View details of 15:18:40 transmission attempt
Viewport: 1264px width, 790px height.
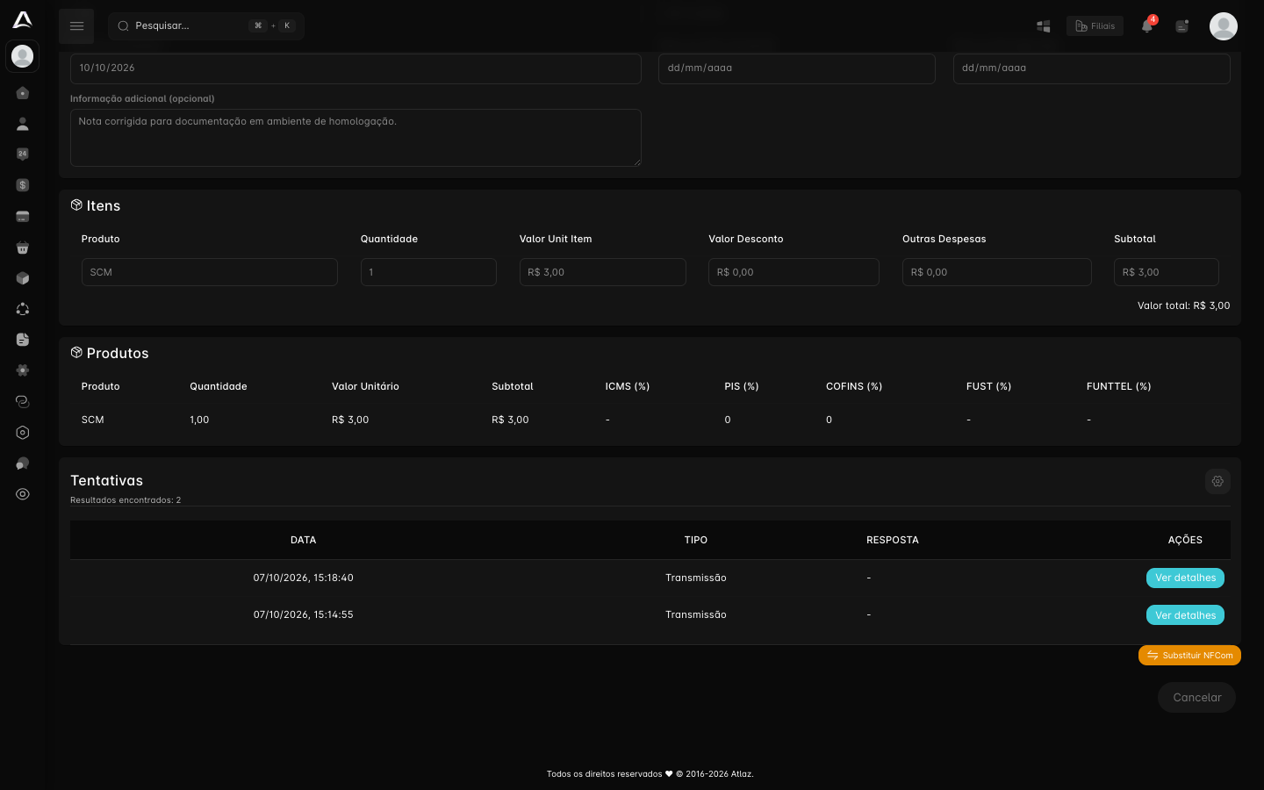pyautogui.click(x=1185, y=578)
